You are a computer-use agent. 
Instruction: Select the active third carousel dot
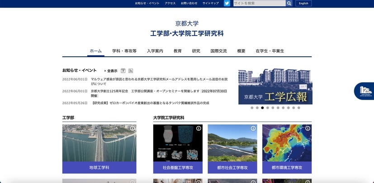[x=262, y=108]
